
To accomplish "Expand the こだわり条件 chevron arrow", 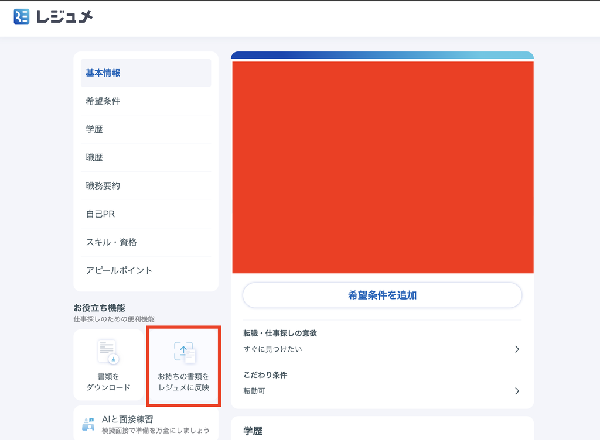I will click(x=517, y=391).
